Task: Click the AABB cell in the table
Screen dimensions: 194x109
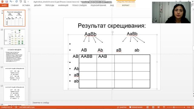Action: [x=87, y=56]
